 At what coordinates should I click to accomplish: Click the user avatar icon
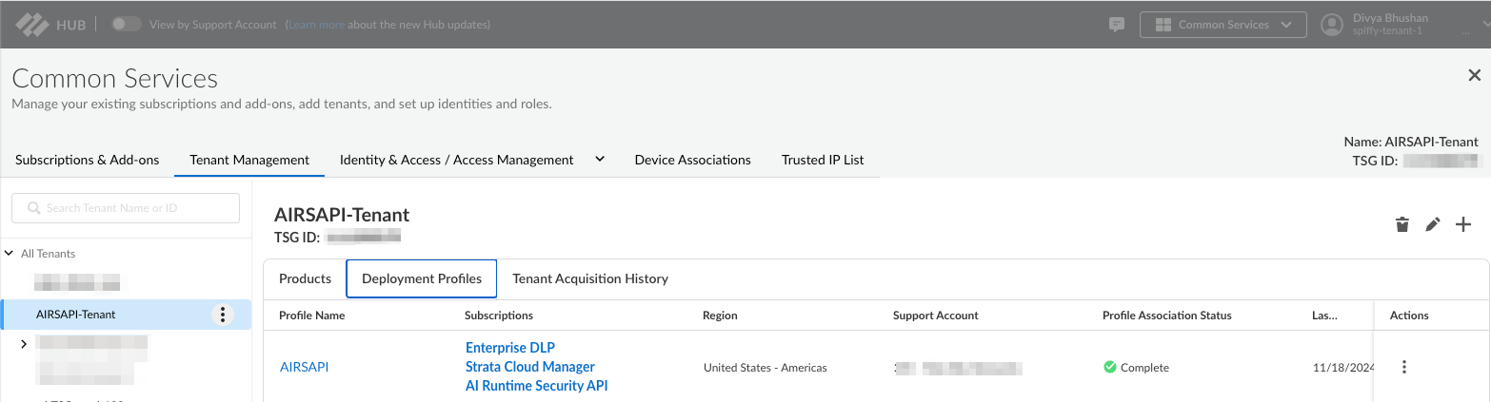pos(1332,25)
